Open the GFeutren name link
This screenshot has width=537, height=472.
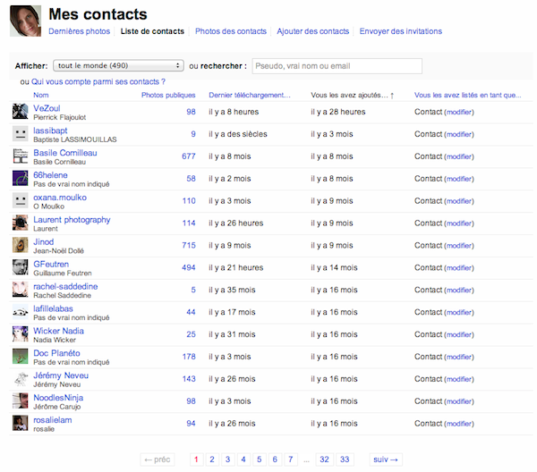51,264
